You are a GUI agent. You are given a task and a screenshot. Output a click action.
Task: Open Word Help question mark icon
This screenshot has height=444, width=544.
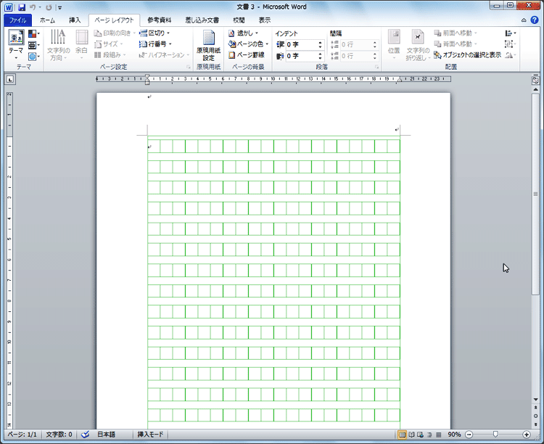pyautogui.click(x=535, y=20)
